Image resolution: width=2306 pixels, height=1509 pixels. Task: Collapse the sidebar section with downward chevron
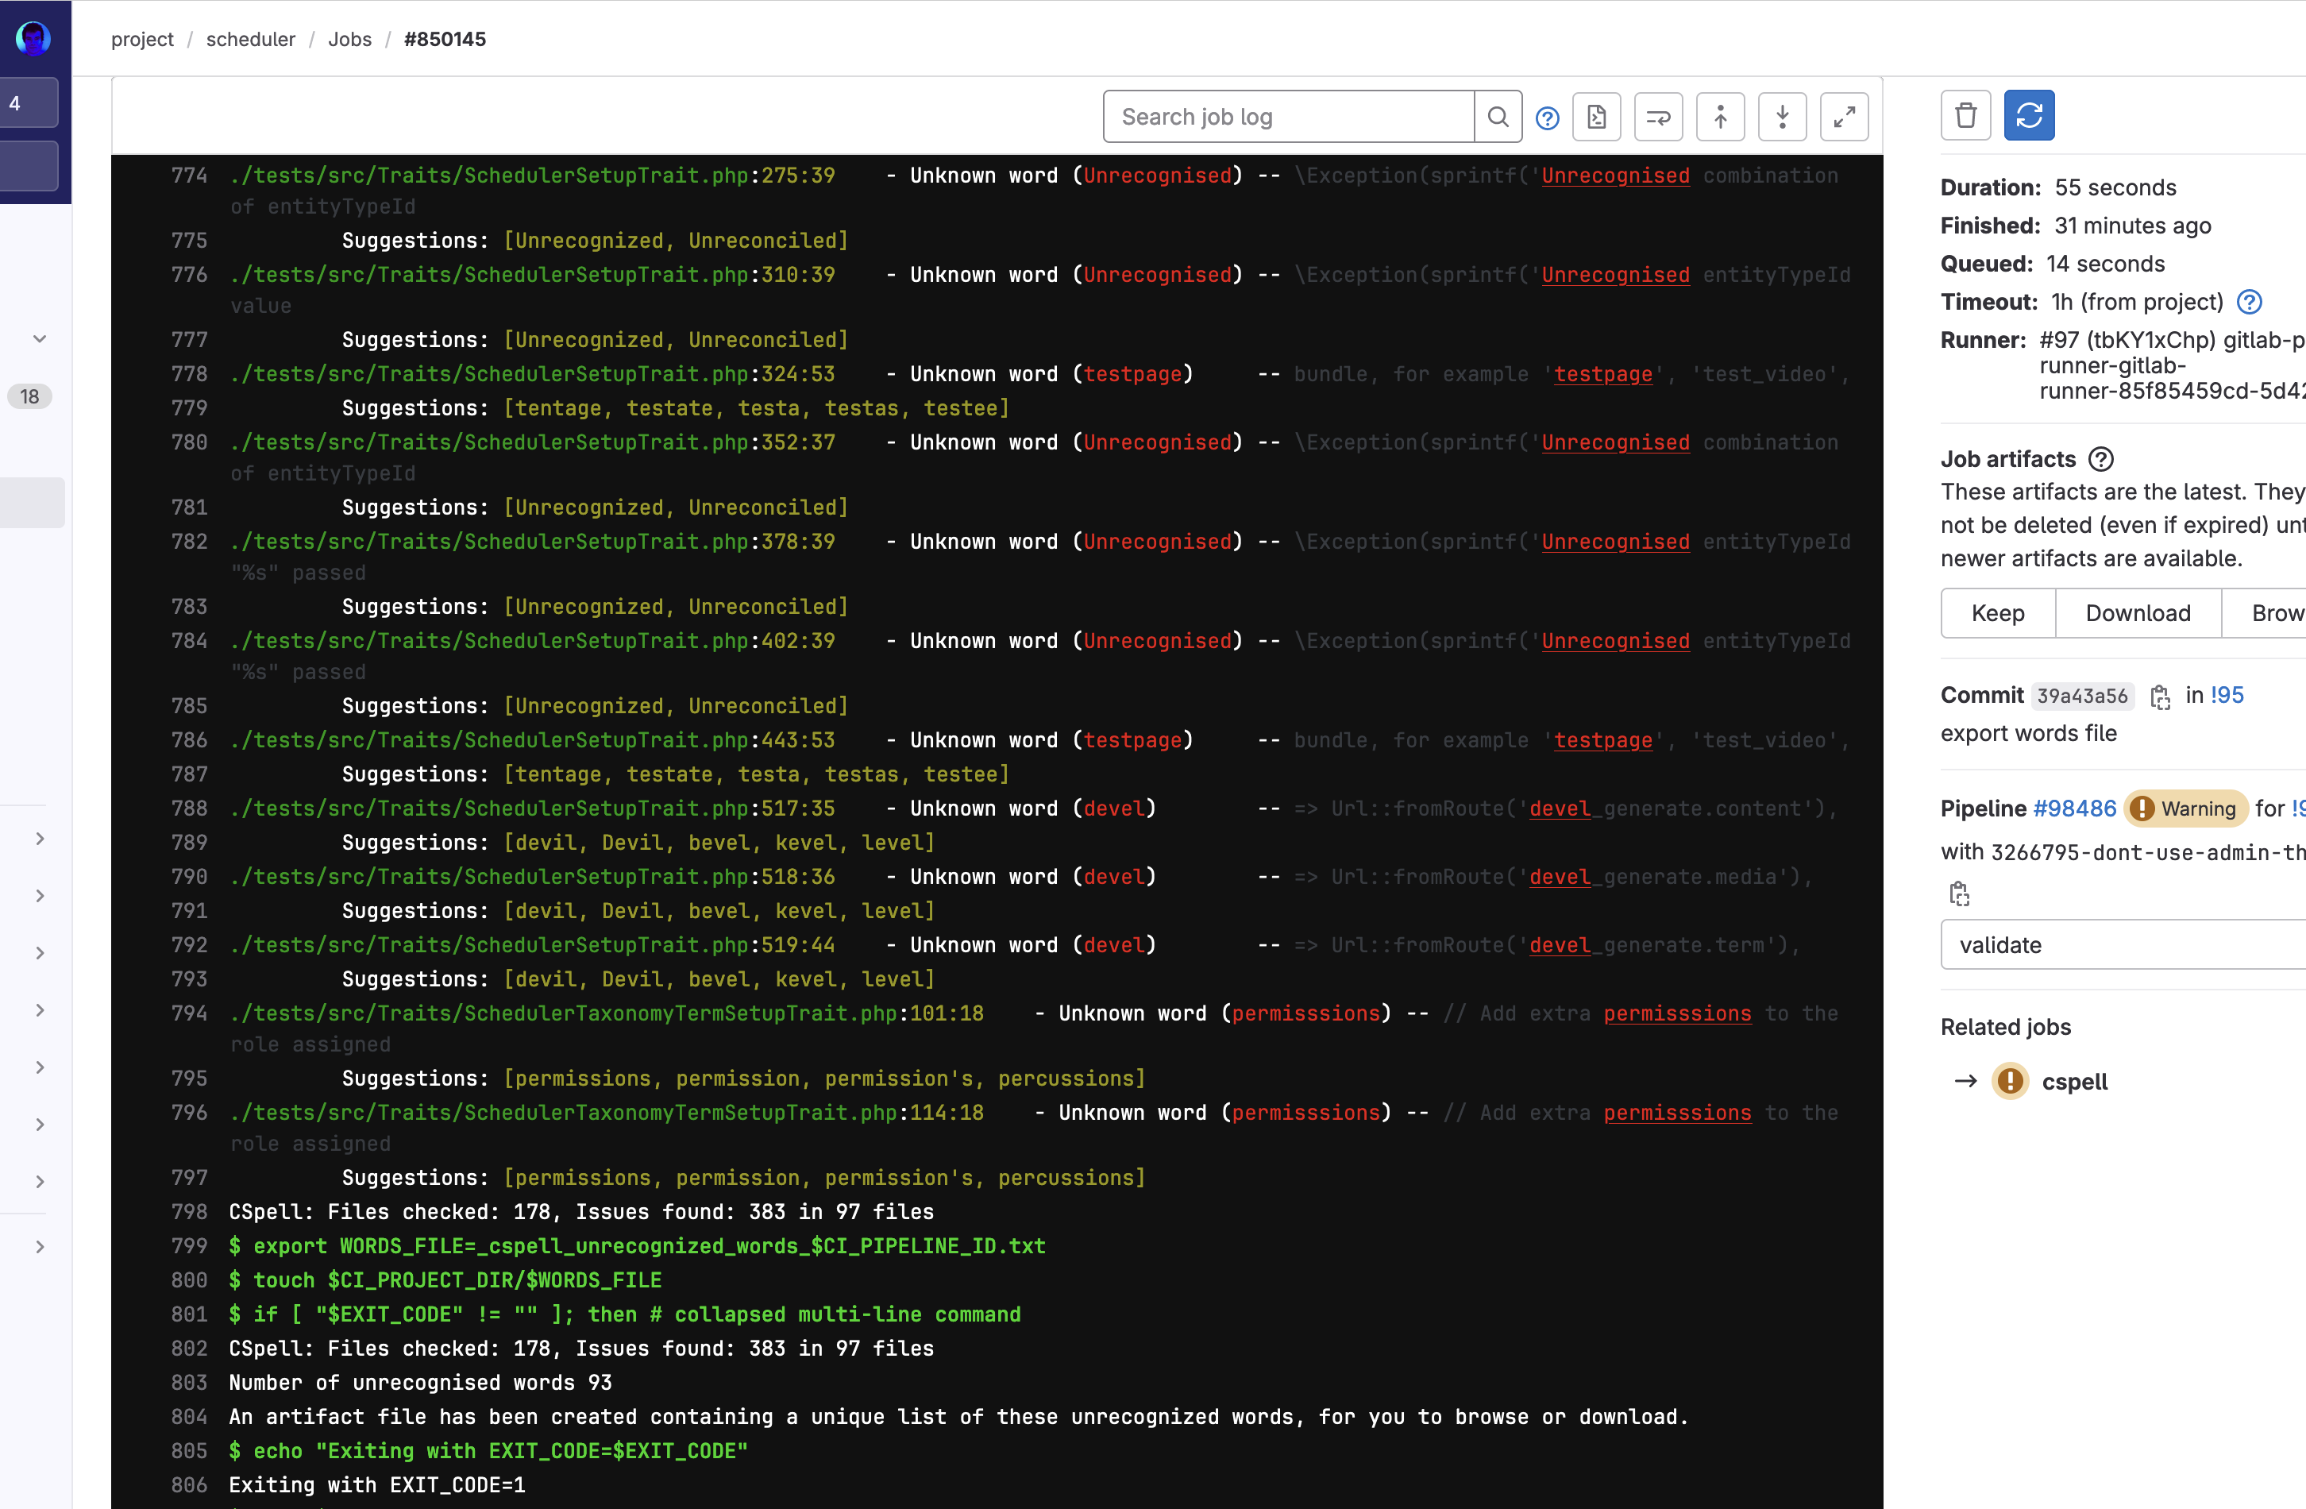pos(39,338)
